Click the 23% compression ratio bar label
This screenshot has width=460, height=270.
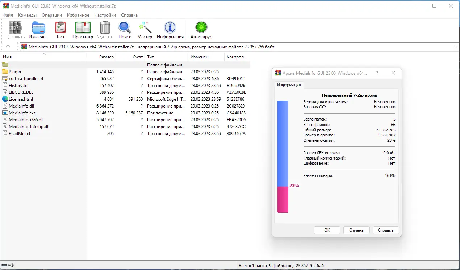(294, 186)
